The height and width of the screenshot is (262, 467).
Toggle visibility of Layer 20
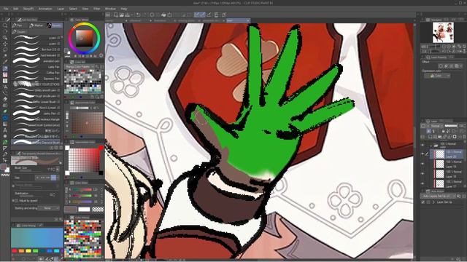pyautogui.click(x=422, y=154)
